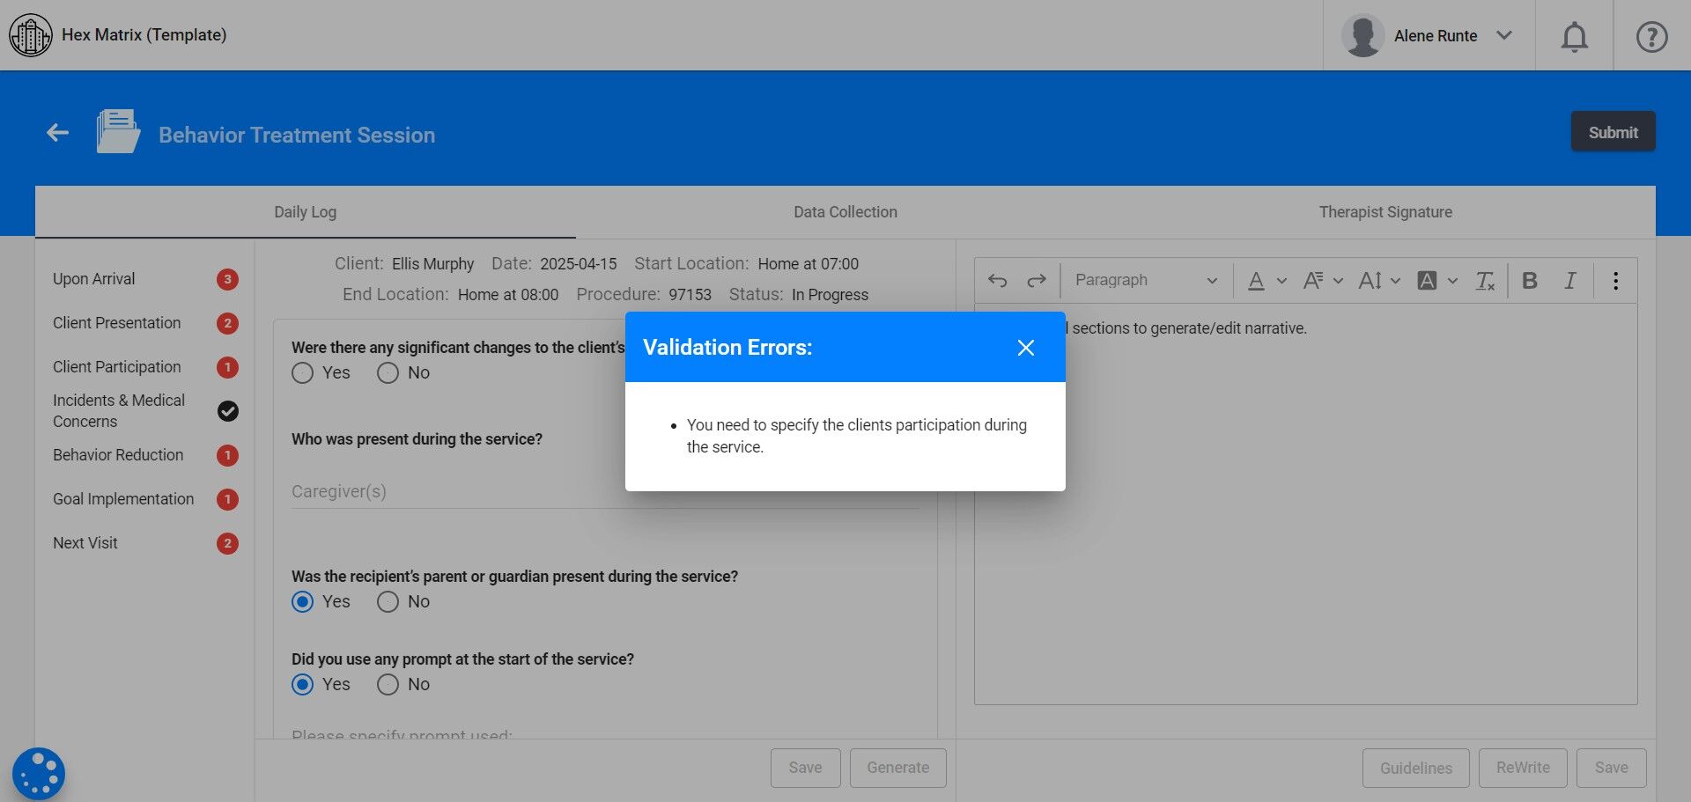This screenshot has width=1691, height=802.
Task: Click the procedure code 97153
Action: pos(690,295)
